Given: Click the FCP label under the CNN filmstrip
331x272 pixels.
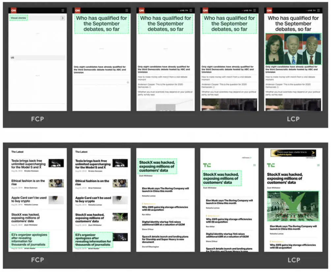Looking at the screenshot, I should pos(37,119).
